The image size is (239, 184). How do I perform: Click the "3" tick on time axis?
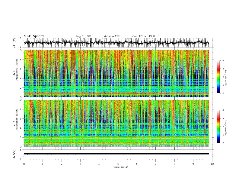click(x=80, y=164)
